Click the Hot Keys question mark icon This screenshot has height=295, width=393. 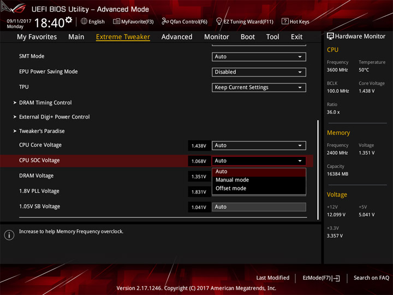[x=285, y=21]
